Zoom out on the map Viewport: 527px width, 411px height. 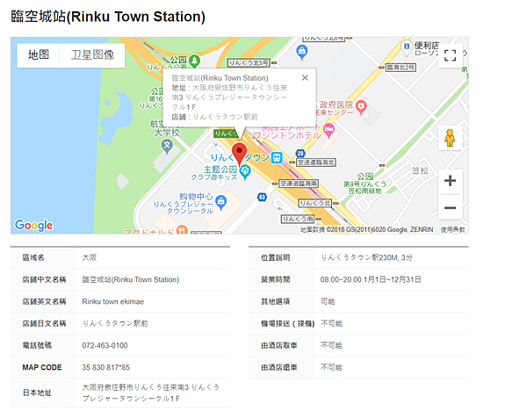[450, 207]
